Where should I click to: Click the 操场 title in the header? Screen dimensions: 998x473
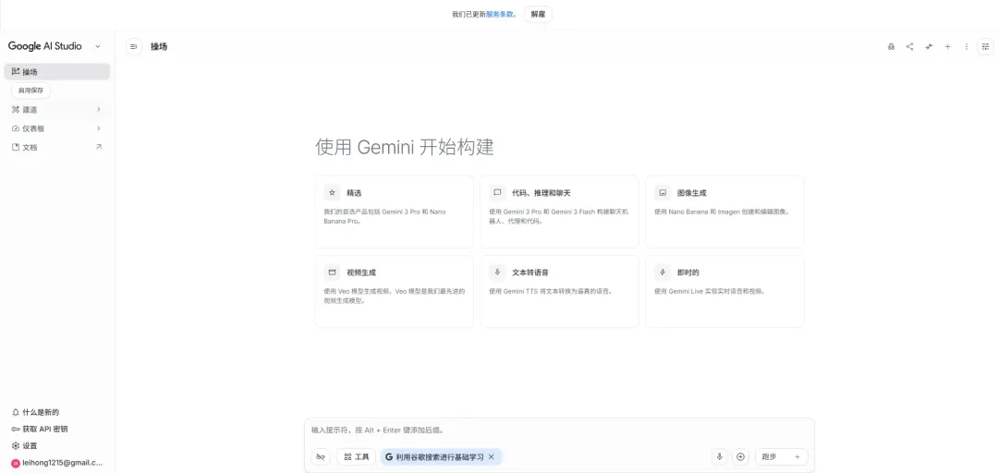coord(159,46)
